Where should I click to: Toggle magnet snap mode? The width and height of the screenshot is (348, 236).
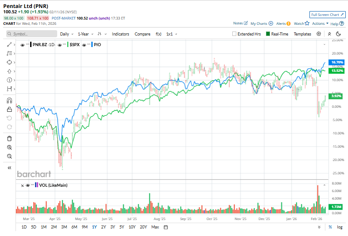coord(9,101)
